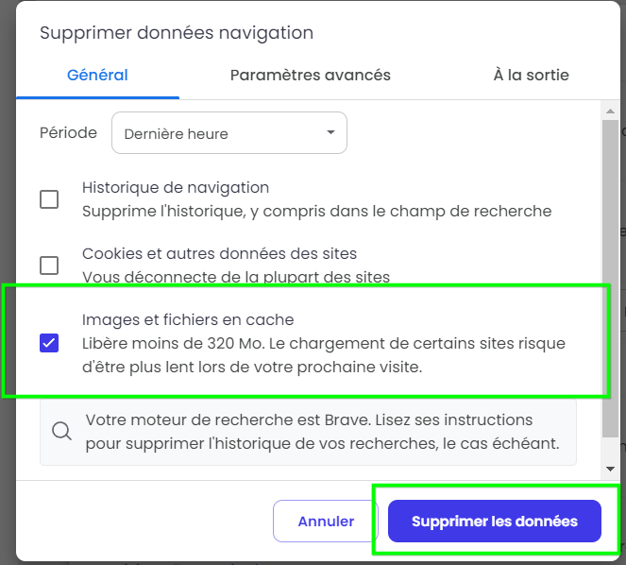The width and height of the screenshot is (626, 565).
Task: Click the Historique de navigation label text
Action: click(x=176, y=187)
